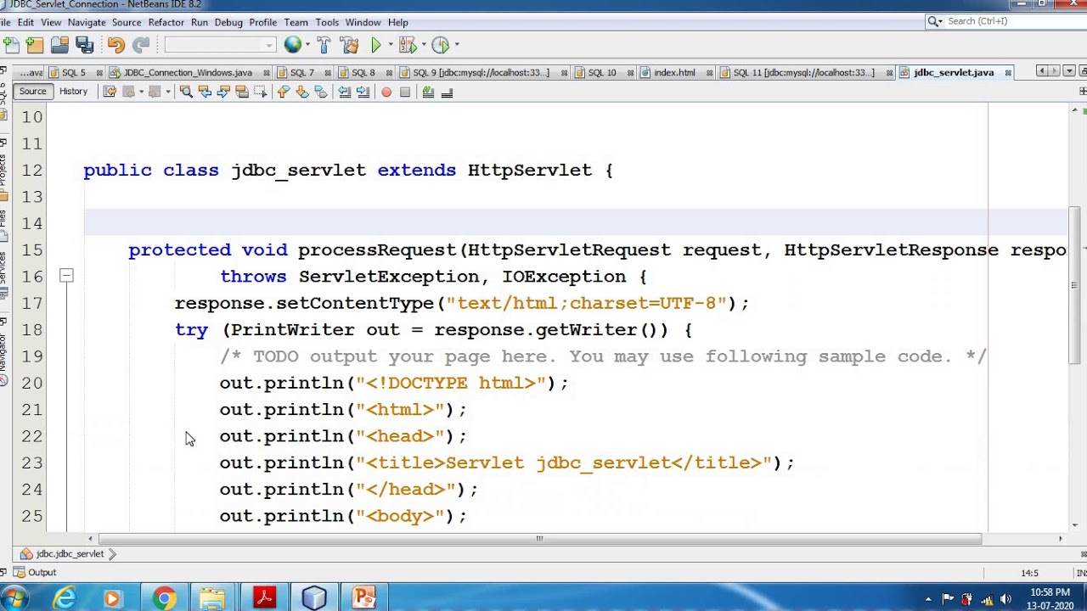Open the Tools menu
The height and width of the screenshot is (611, 1087).
tap(327, 22)
